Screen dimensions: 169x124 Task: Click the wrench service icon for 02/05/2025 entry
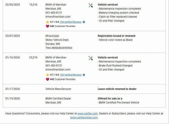[x=91, y=5]
